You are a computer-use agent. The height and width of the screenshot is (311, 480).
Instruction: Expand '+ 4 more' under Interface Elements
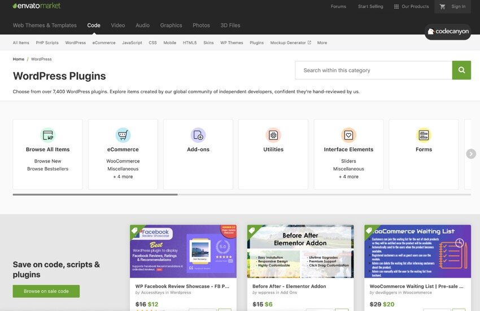click(348, 177)
